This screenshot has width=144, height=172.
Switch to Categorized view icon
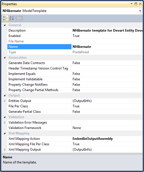(5, 18)
